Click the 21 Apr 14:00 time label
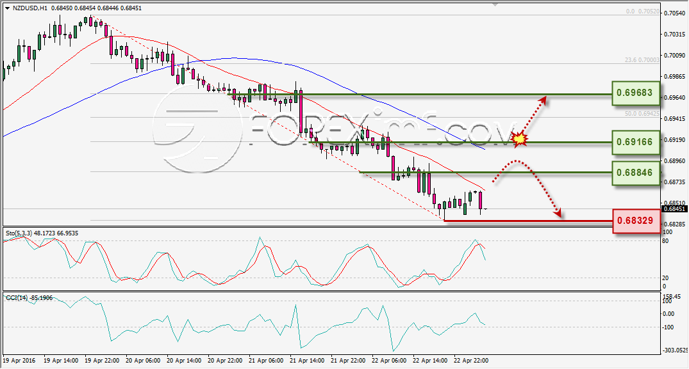The width and height of the screenshot is (689, 369). click(x=307, y=361)
